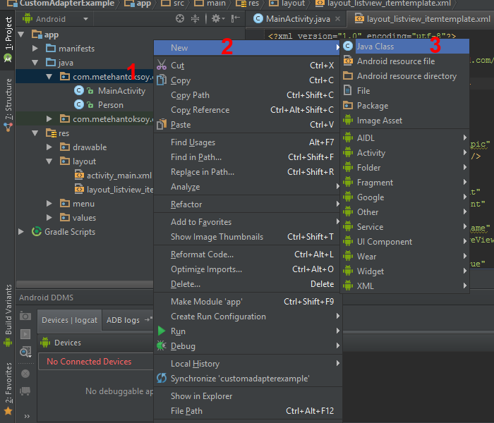The image size is (494, 423).
Task: Click the Image Asset android icon
Action: (x=348, y=121)
